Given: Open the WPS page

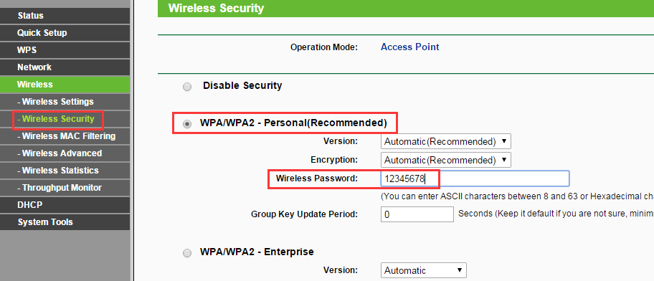Looking at the screenshot, I should [x=65, y=50].
